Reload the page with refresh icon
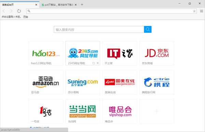The width and height of the screenshot is (205, 132). (x=19, y=11)
